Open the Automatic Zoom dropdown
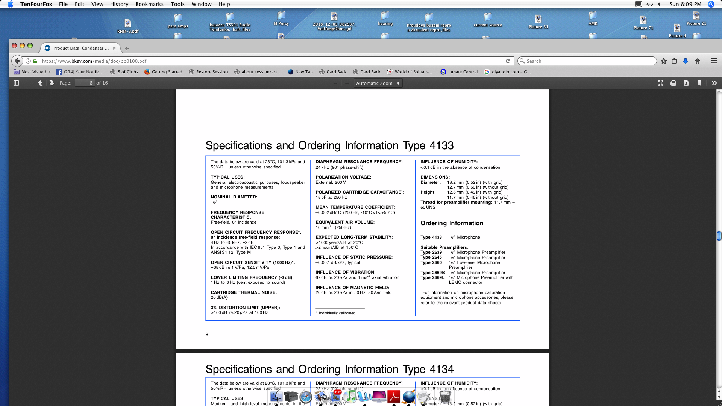This screenshot has width=722, height=406. [378, 83]
